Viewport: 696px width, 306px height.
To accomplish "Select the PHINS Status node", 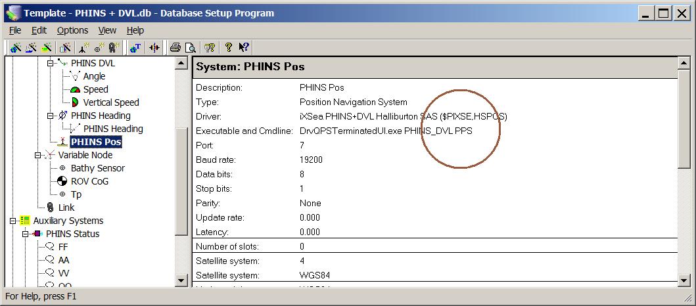I will (x=73, y=234).
